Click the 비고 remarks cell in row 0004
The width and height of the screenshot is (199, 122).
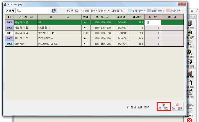coord(172,38)
